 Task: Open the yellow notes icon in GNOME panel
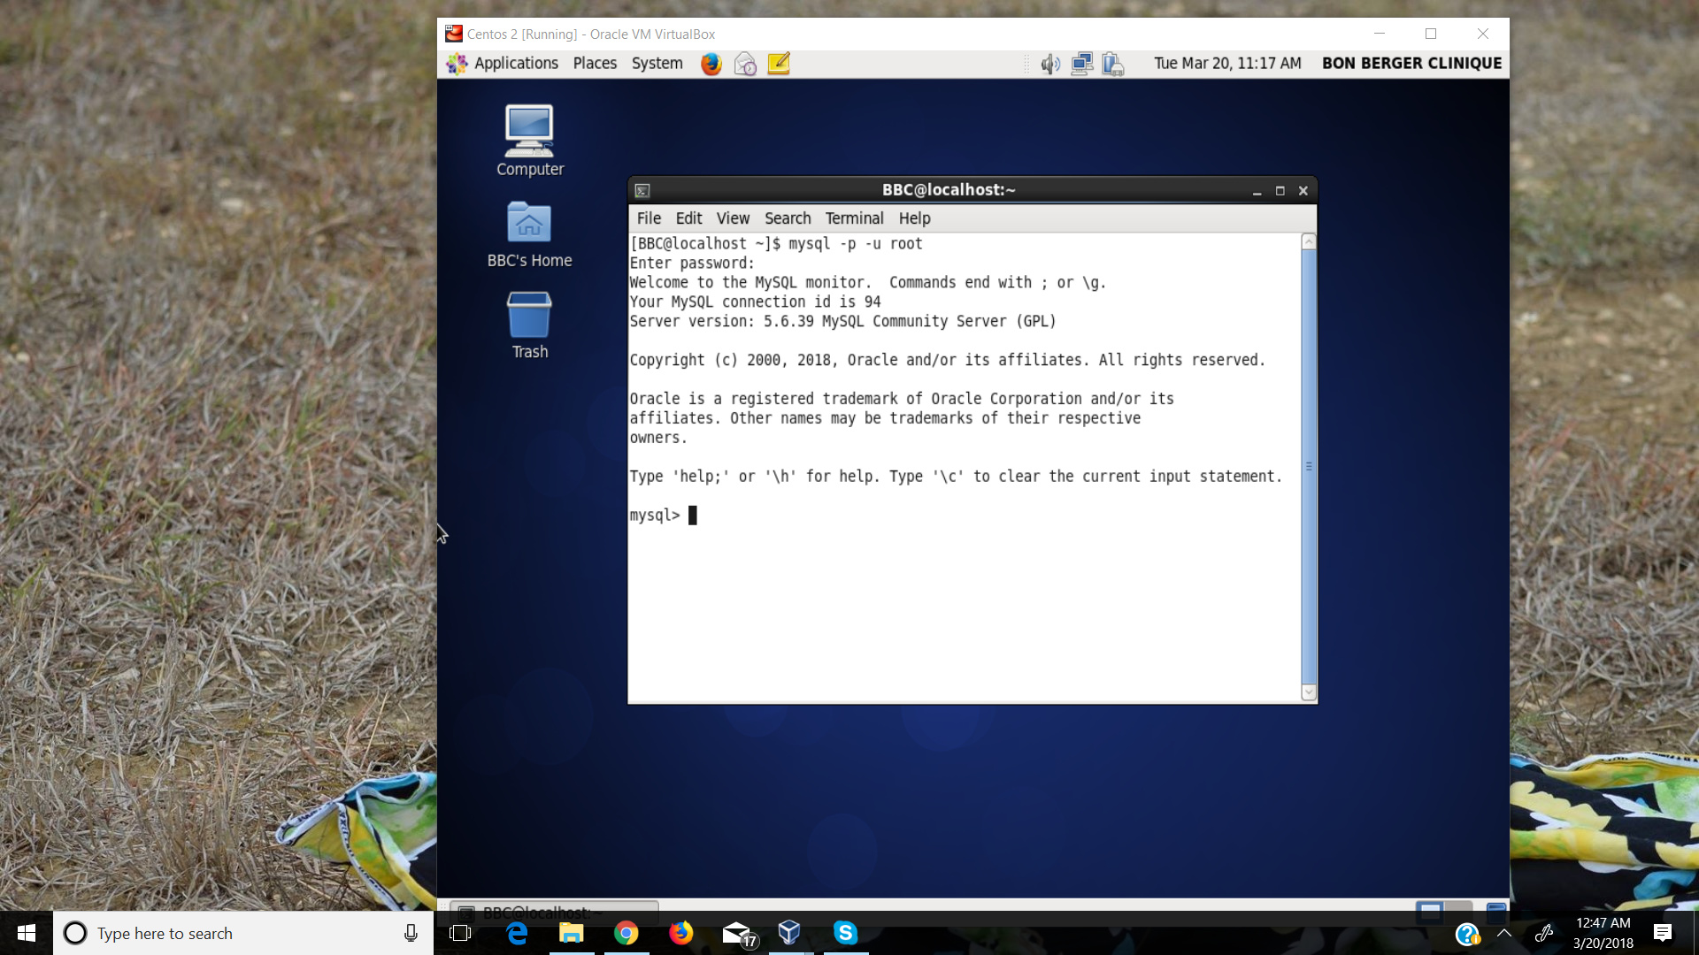coord(779,64)
